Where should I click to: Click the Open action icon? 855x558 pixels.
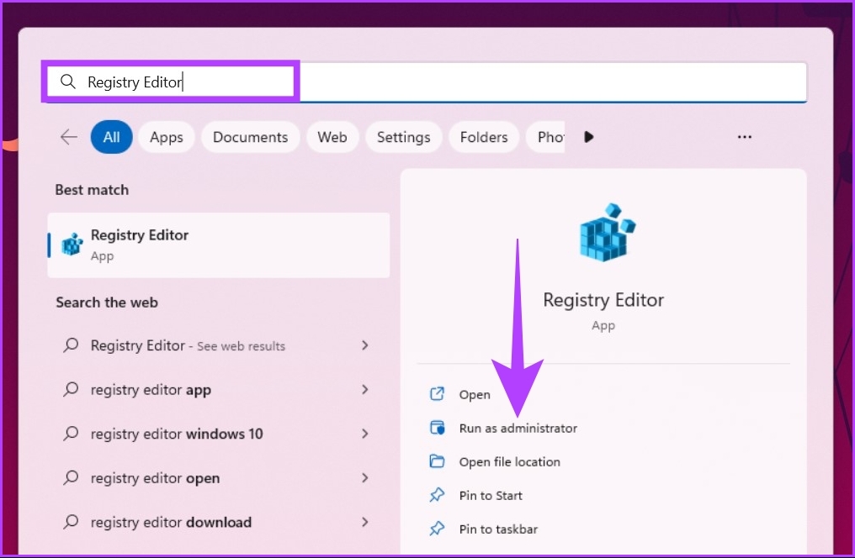click(x=437, y=393)
